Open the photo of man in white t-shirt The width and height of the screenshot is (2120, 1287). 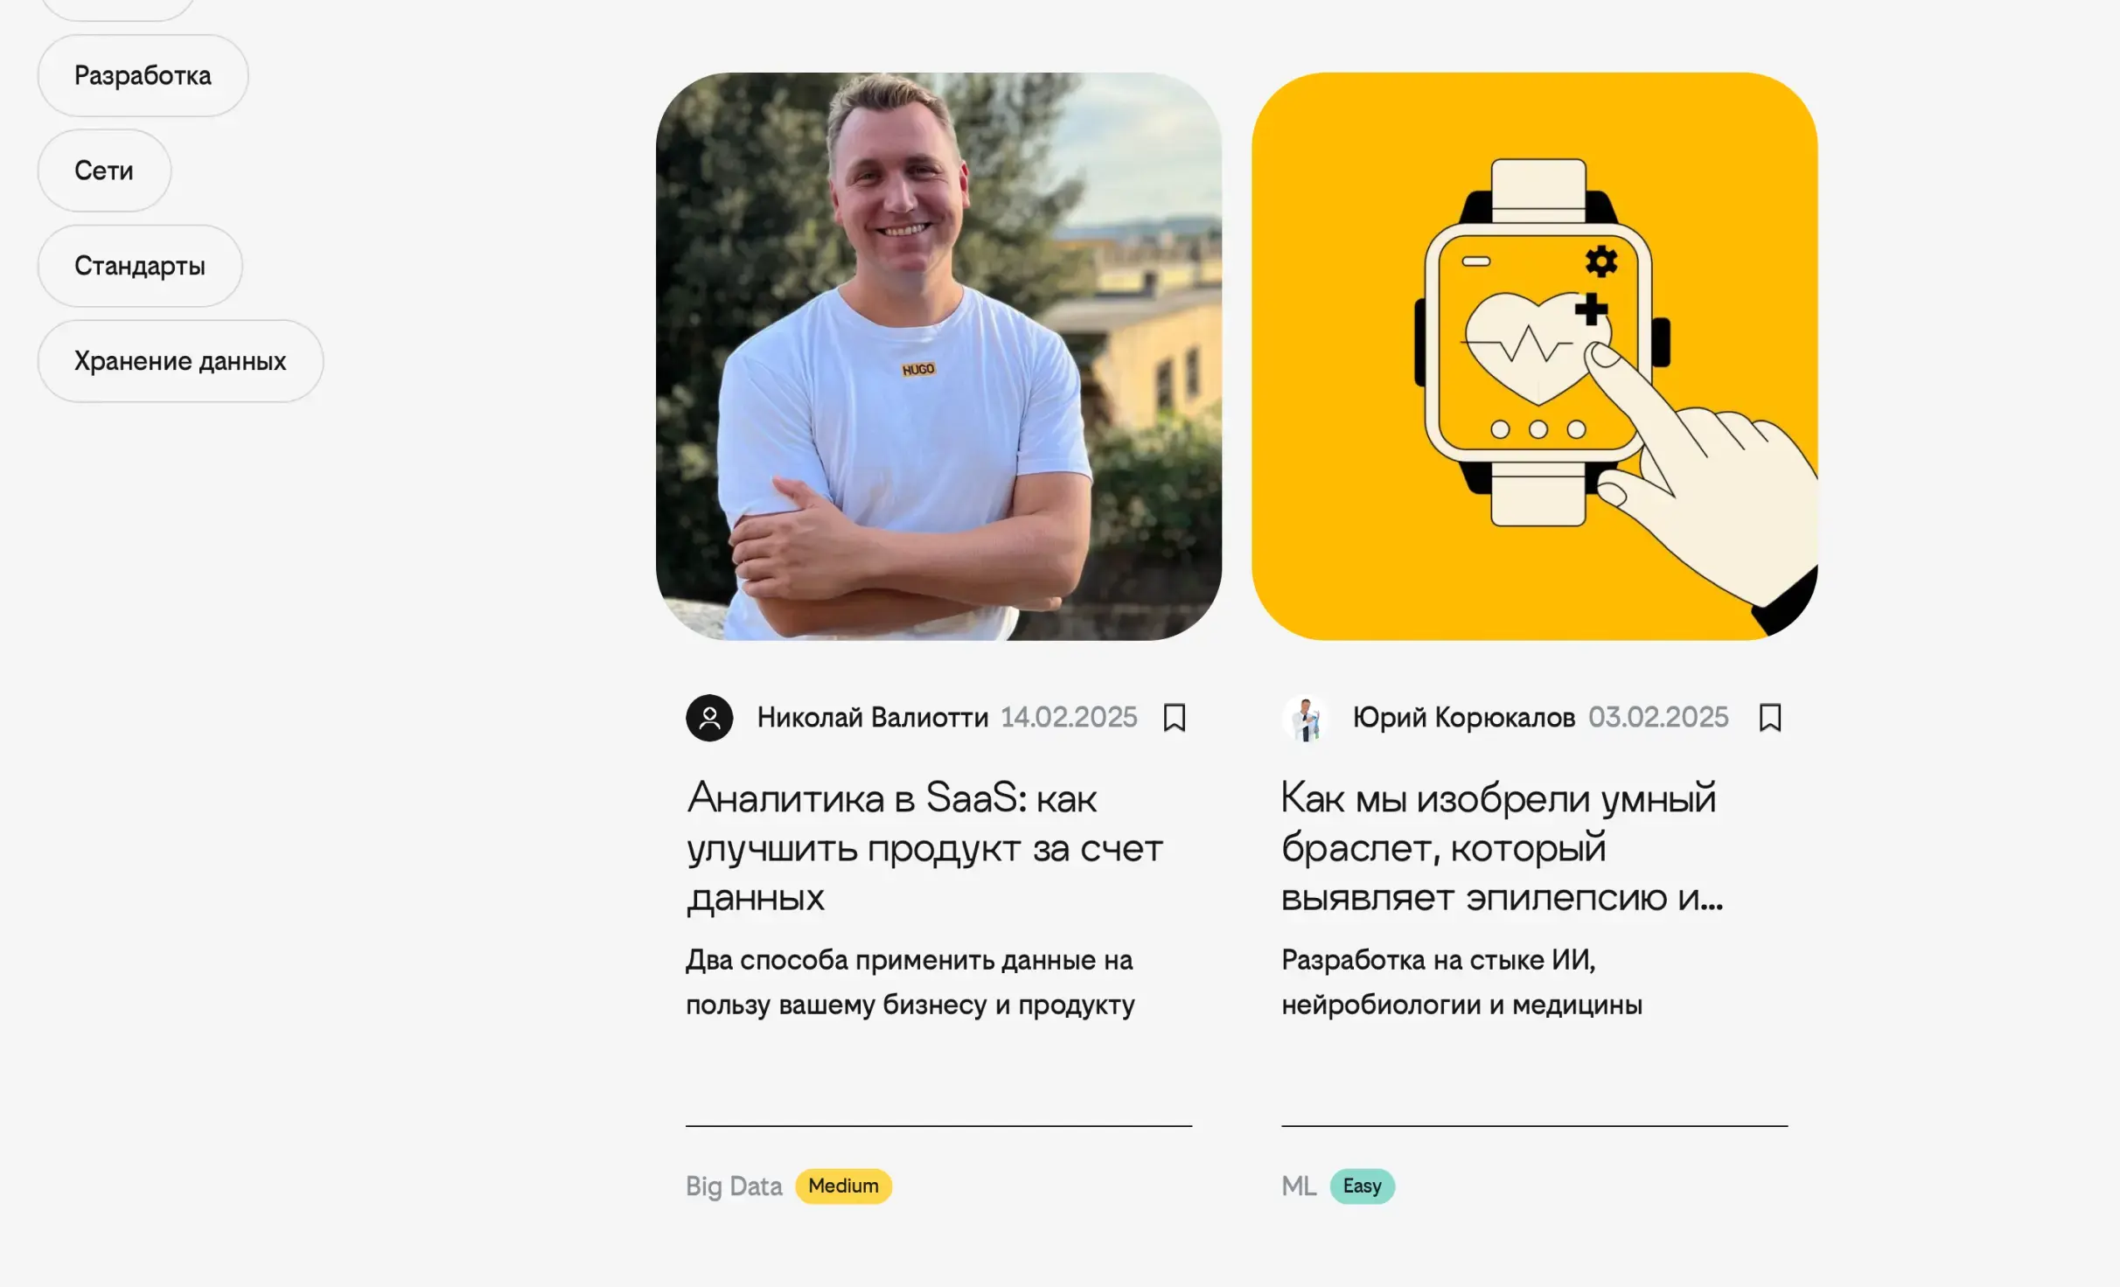tap(938, 356)
